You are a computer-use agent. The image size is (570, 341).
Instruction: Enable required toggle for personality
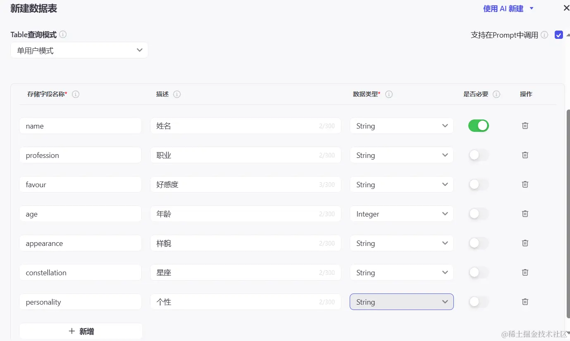tap(479, 302)
